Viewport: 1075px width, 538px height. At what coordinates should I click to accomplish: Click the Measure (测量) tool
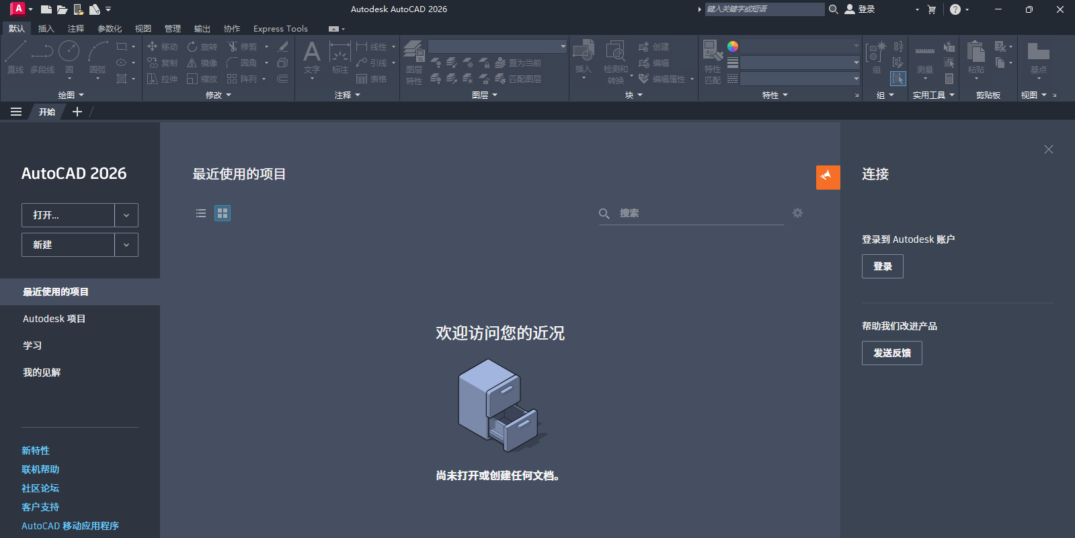[x=925, y=59]
